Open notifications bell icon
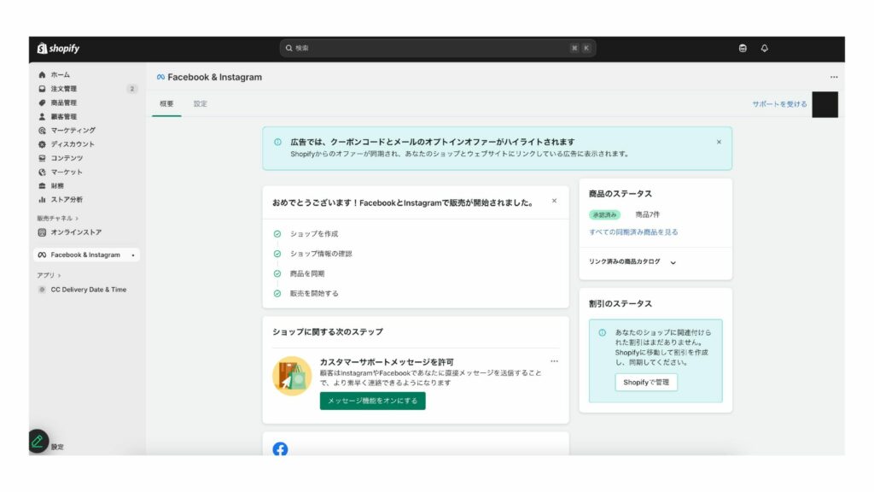Image resolution: width=874 pixels, height=492 pixels. tap(764, 48)
